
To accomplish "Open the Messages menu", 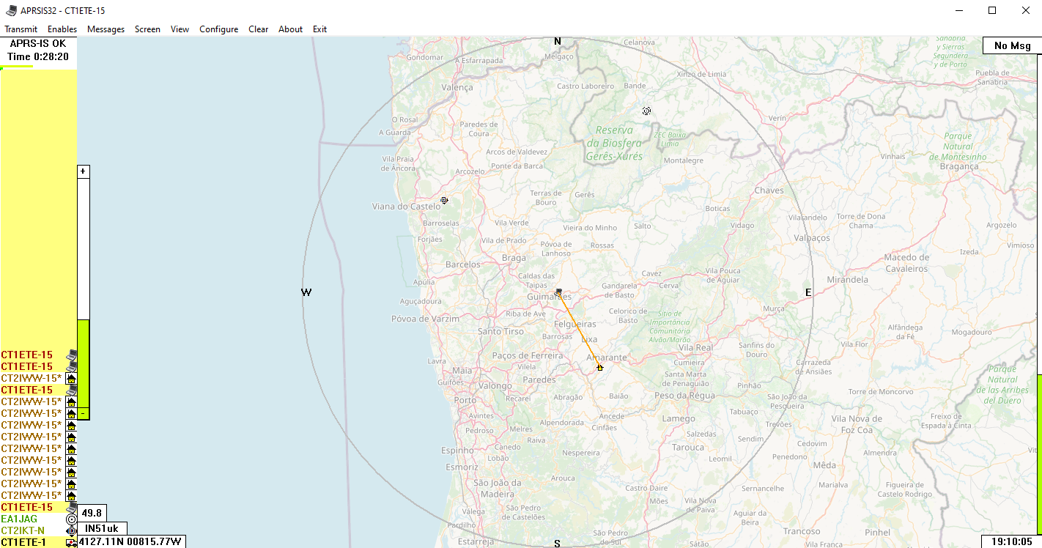I will click(106, 29).
